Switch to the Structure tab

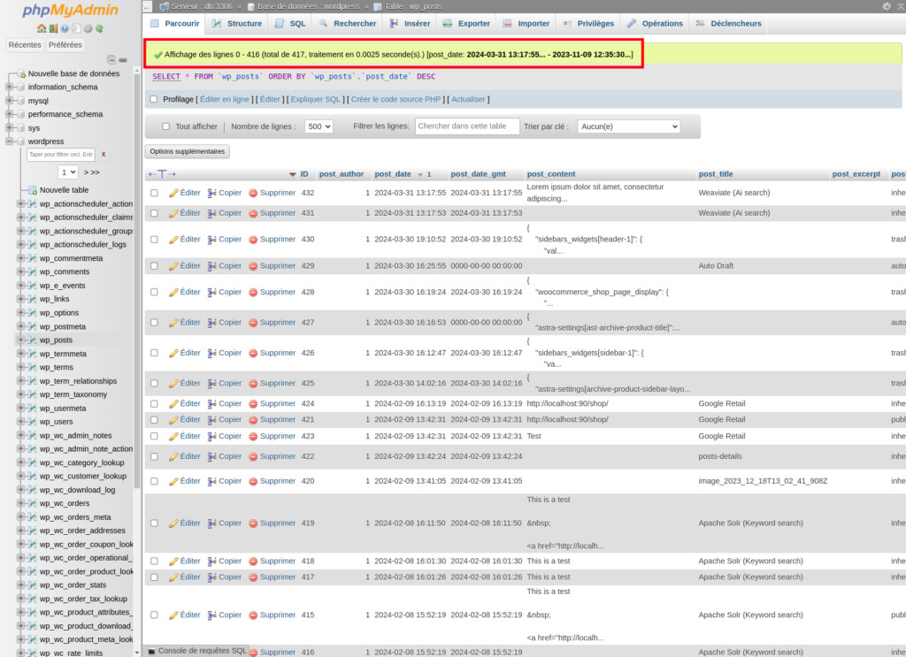click(x=237, y=24)
